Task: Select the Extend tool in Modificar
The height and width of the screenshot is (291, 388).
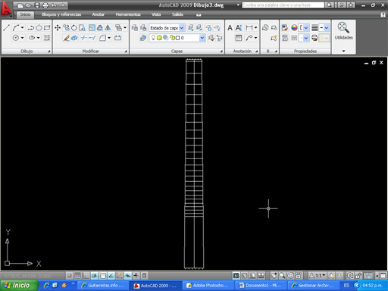Action: [92, 38]
